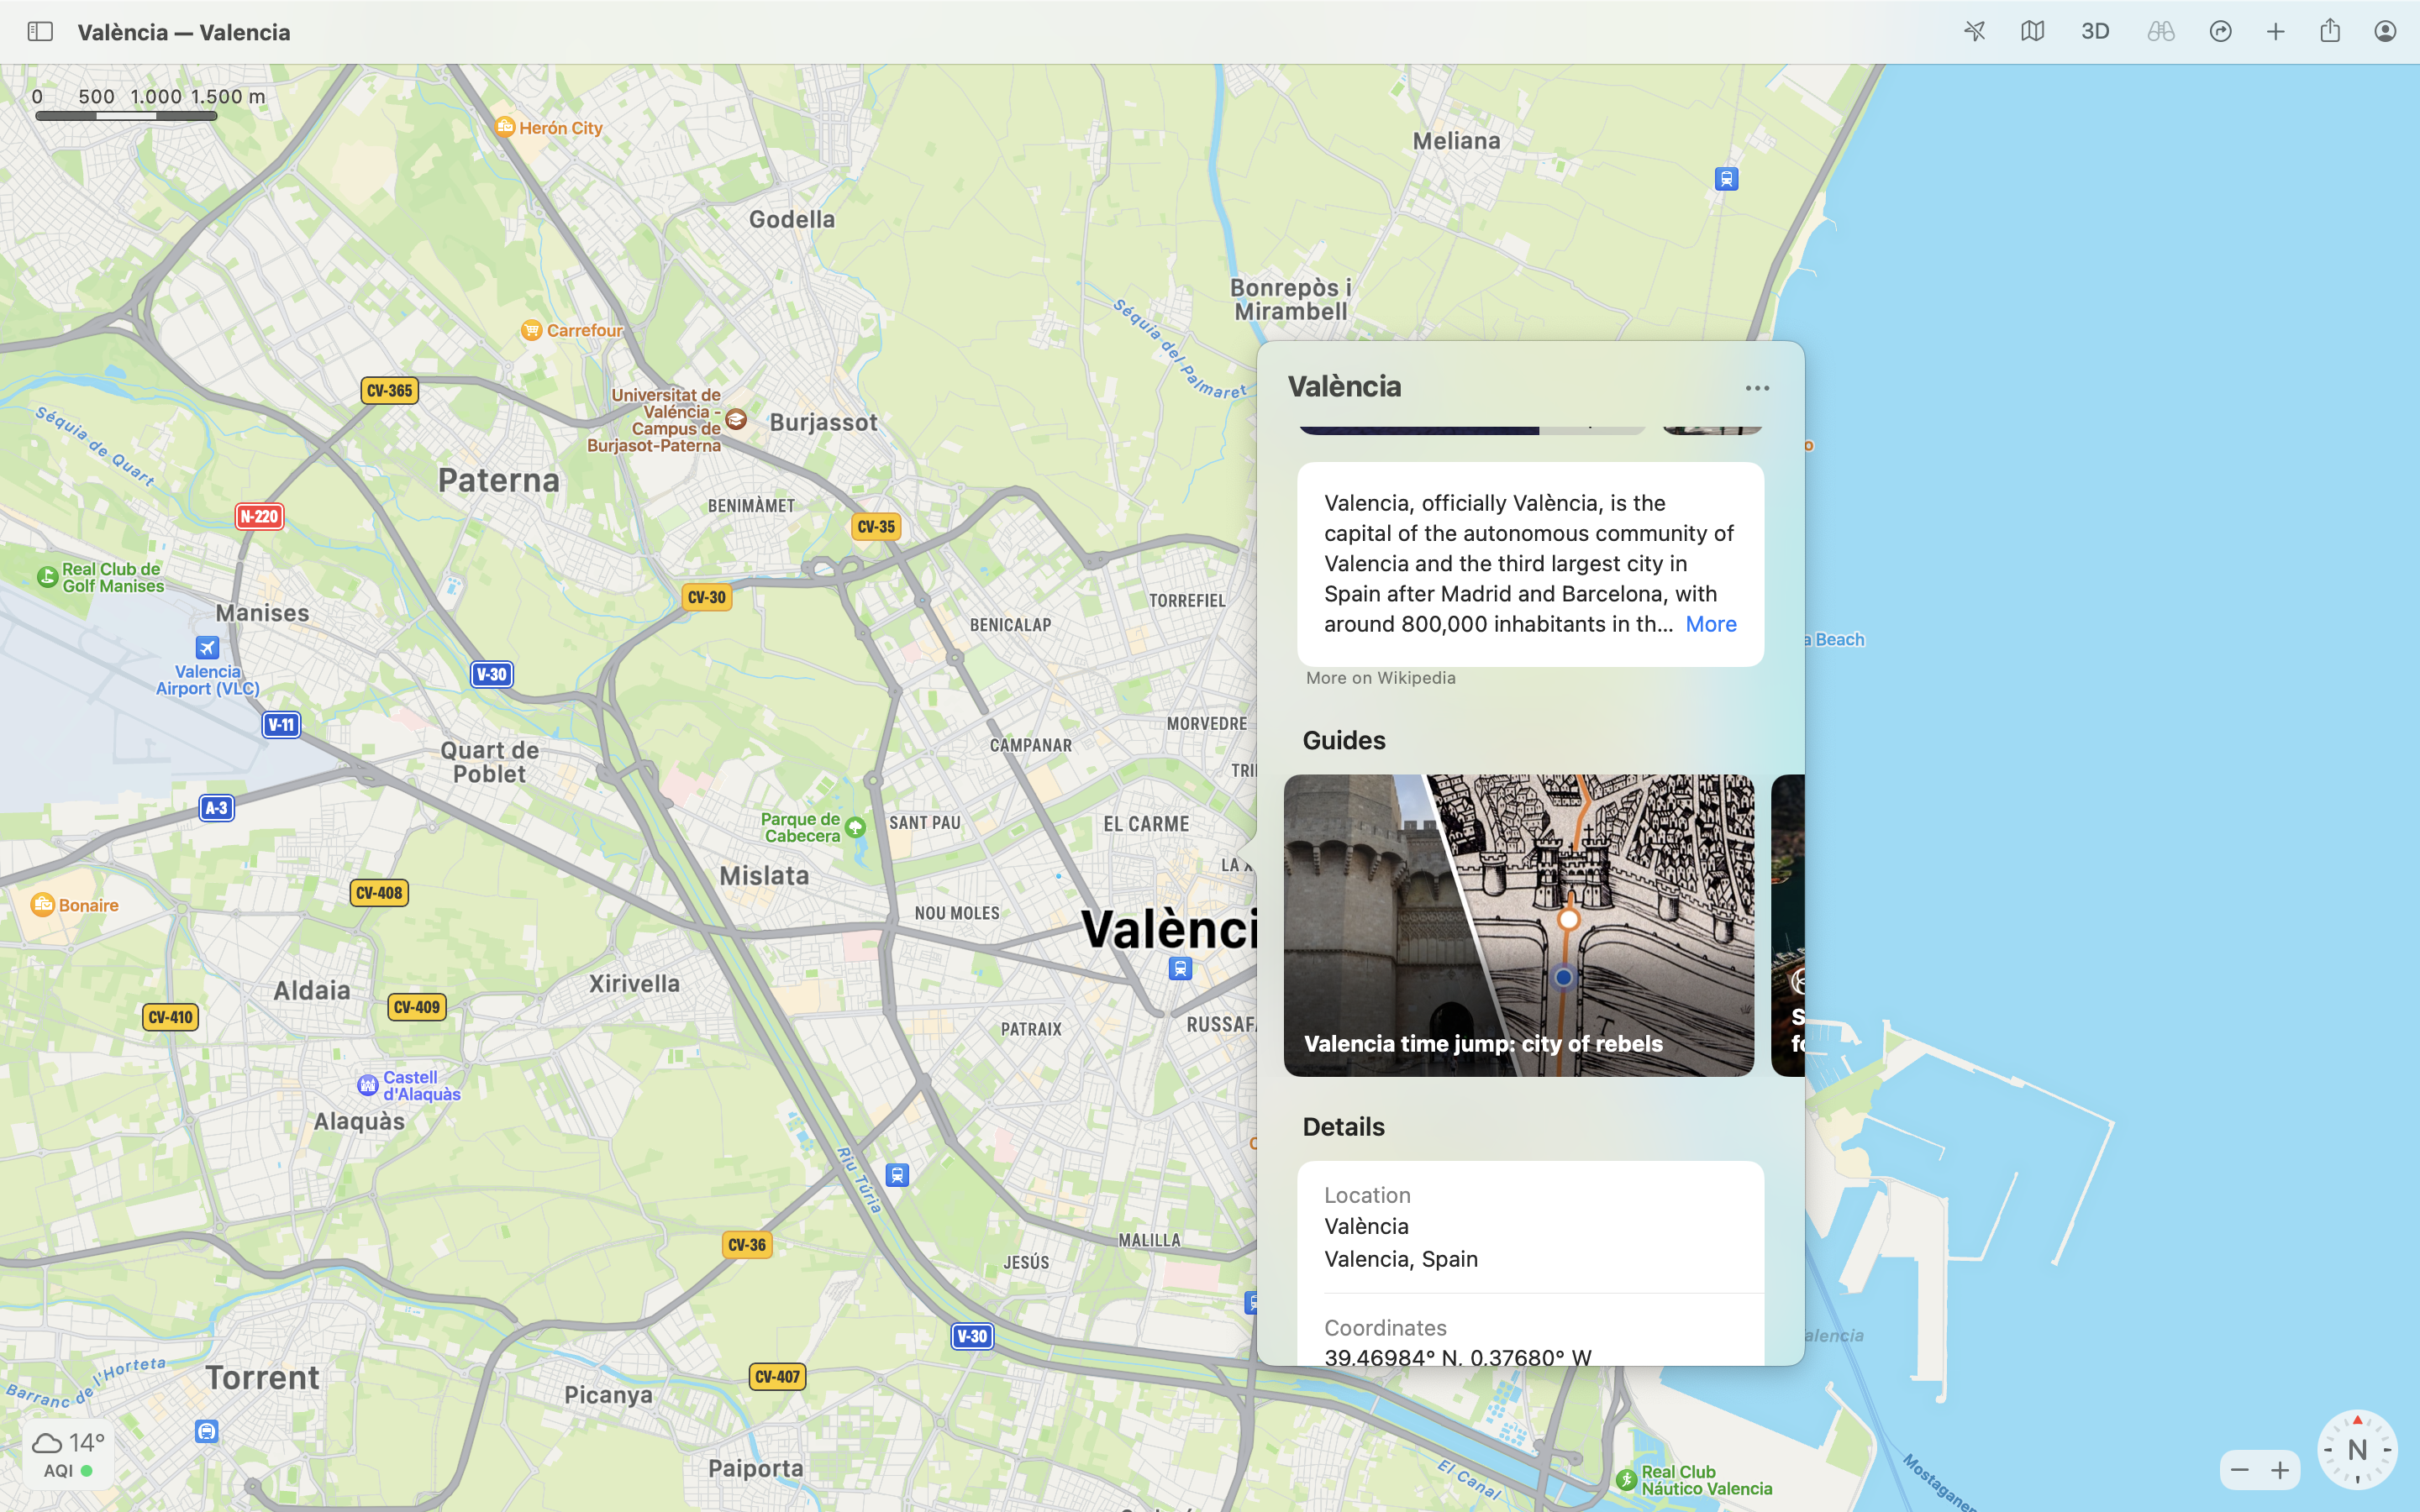Toggle the sidebar panel
The image size is (2420, 1512).
(x=40, y=32)
